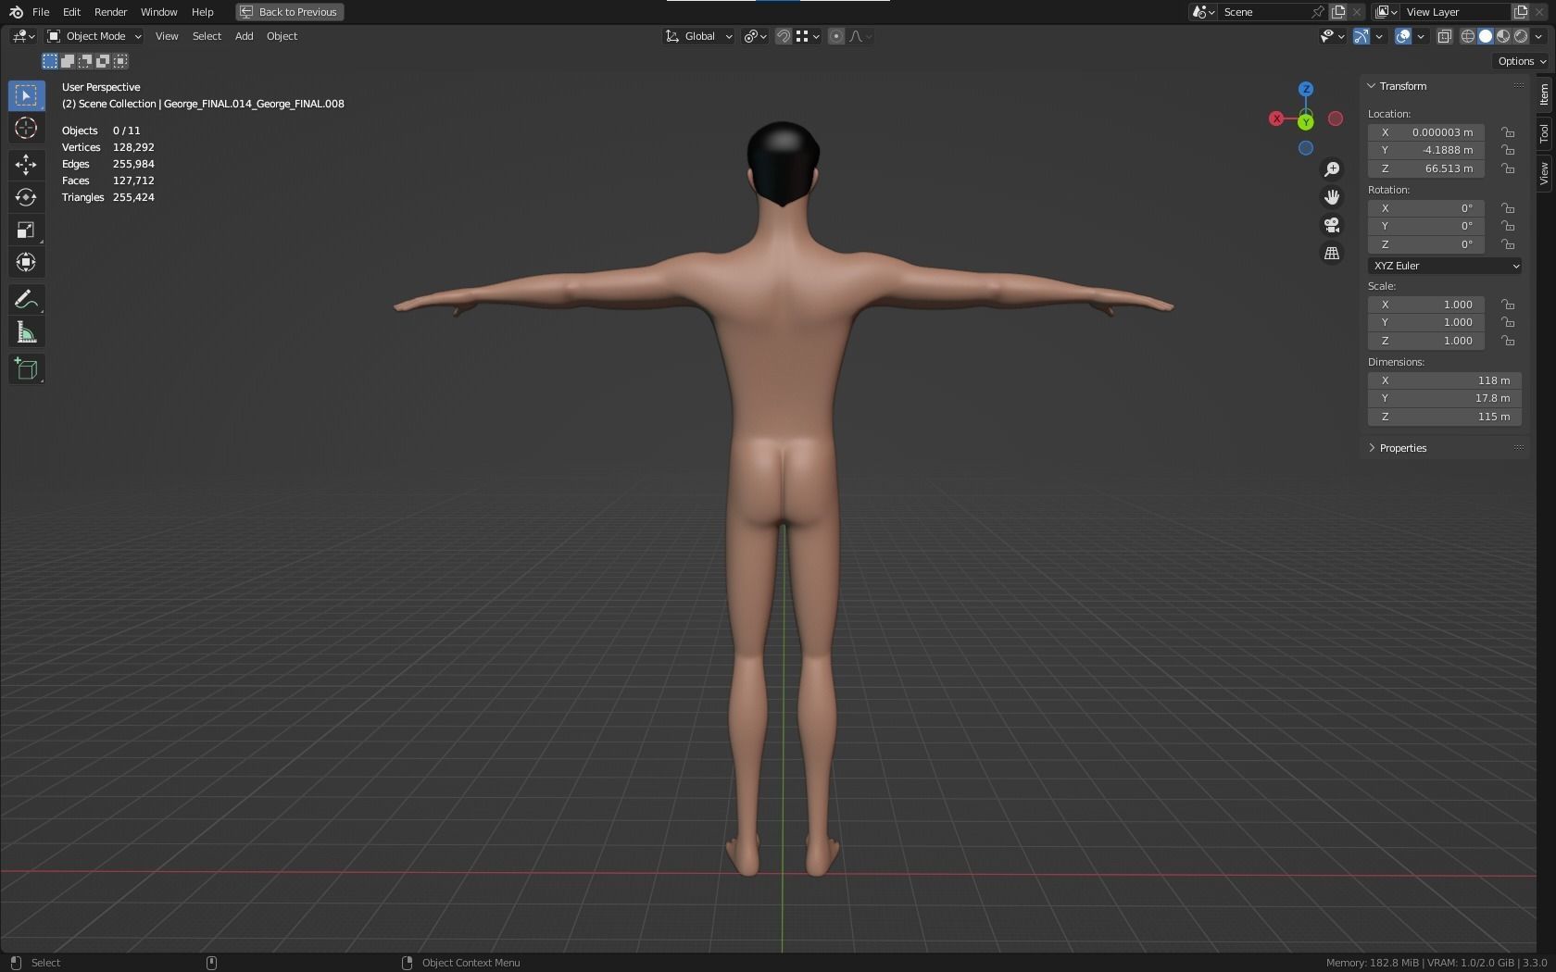The width and height of the screenshot is (1556, 972).
Task: Toggle show overlays button
Action: pyautogui.click(x=1403, y=36)
